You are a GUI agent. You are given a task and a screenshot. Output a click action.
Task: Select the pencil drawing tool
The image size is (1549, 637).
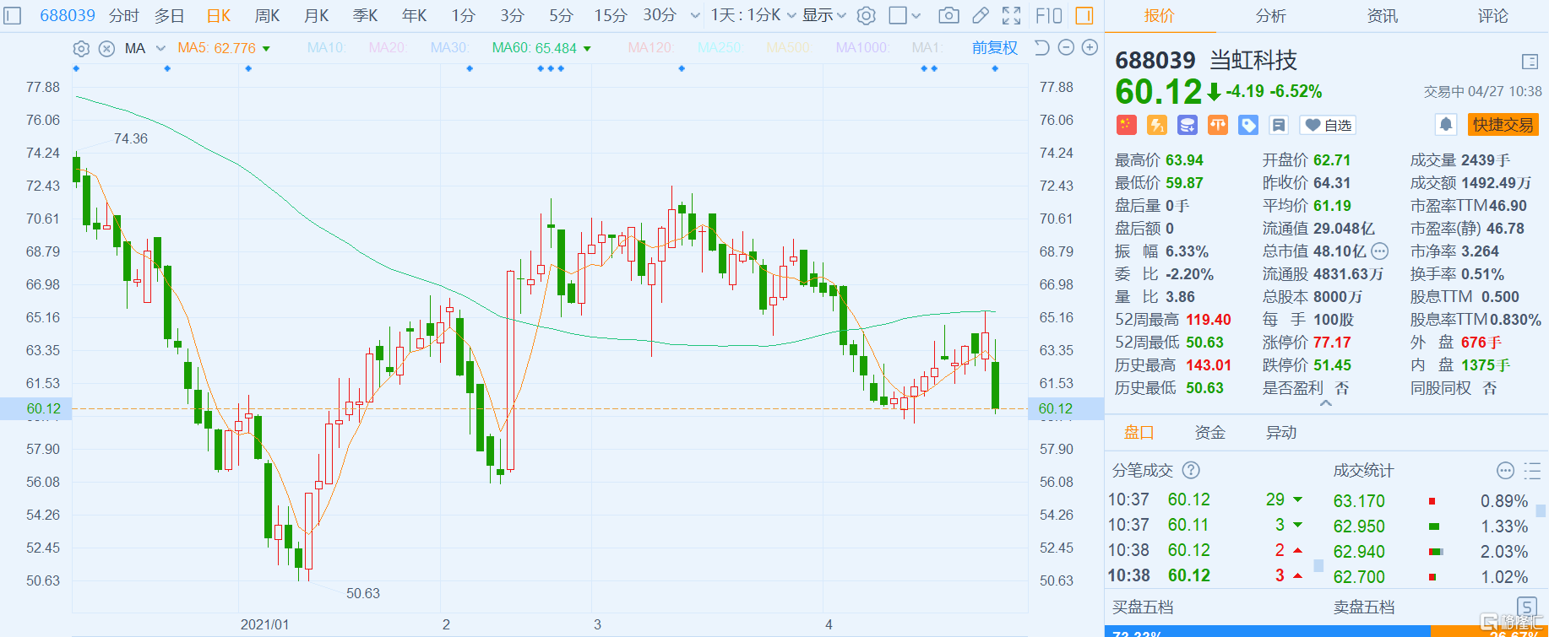(x=980, y=15)
